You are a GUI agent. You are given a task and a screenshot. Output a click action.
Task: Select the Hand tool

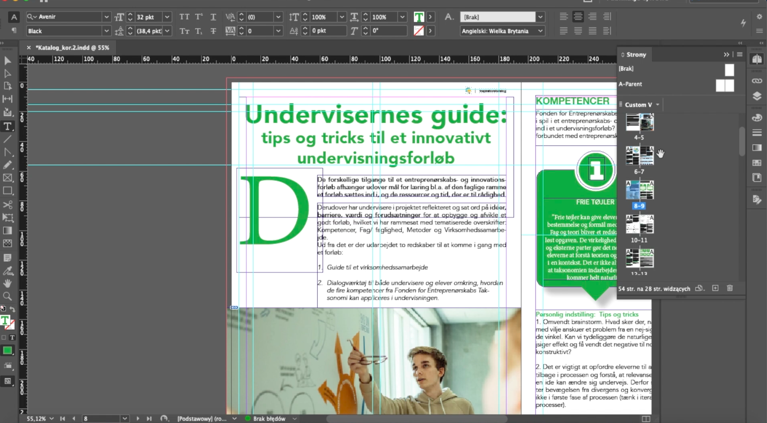(7, 283)
